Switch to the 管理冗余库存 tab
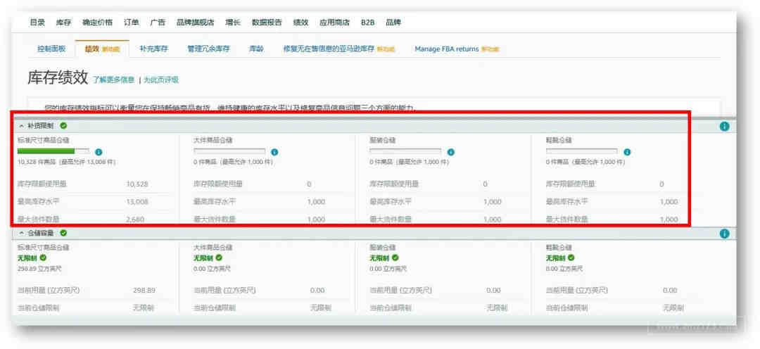The width and height of the screenshot is (760, 349). coord(208,49)
